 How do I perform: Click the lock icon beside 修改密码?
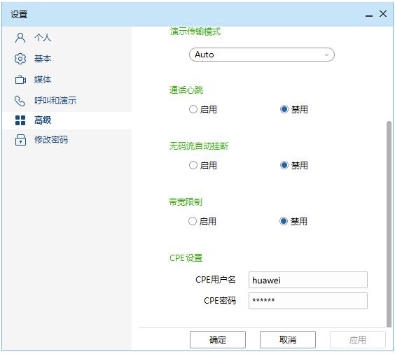coord(20,140)
